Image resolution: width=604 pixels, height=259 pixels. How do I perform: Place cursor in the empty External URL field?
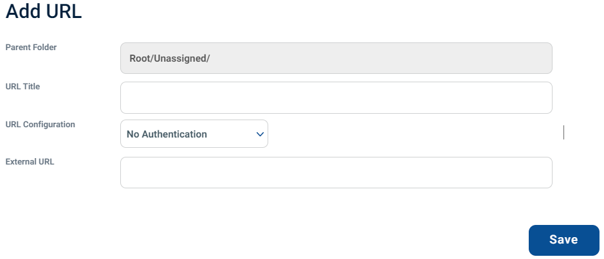point(336,172)
